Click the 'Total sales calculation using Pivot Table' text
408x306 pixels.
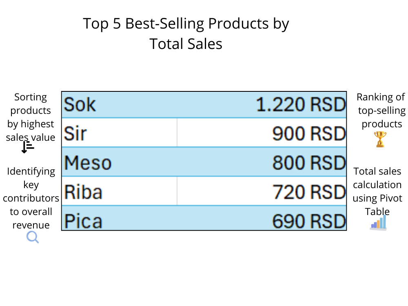377,191
